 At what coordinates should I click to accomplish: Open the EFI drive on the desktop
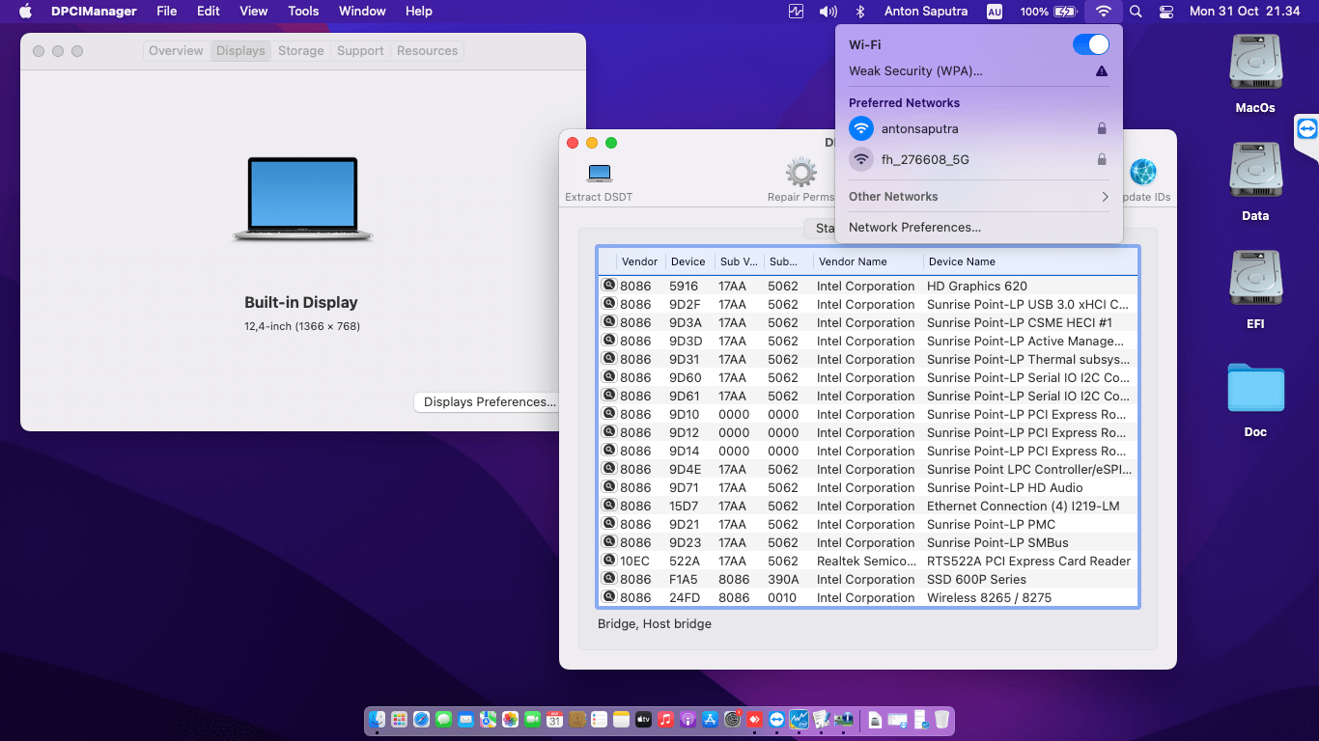1255,280
